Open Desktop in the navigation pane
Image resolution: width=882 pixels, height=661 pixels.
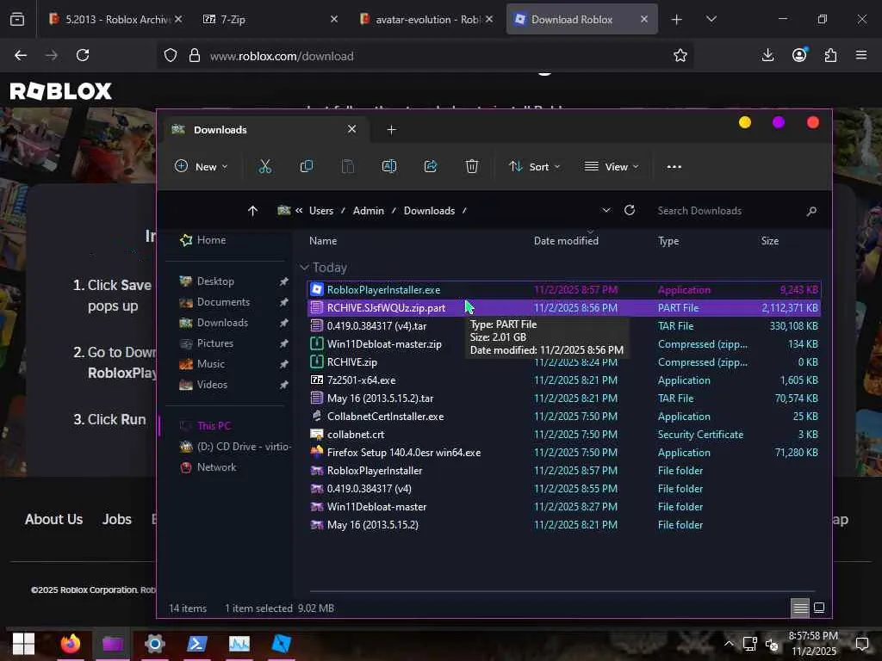pyautogui.click(x=215, y=281)
